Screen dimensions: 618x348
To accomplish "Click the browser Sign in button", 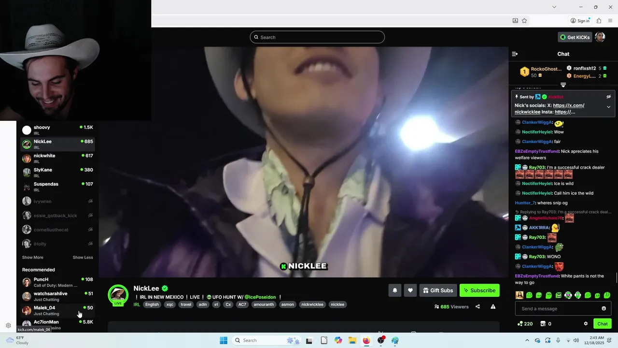I will coord(580,21).
